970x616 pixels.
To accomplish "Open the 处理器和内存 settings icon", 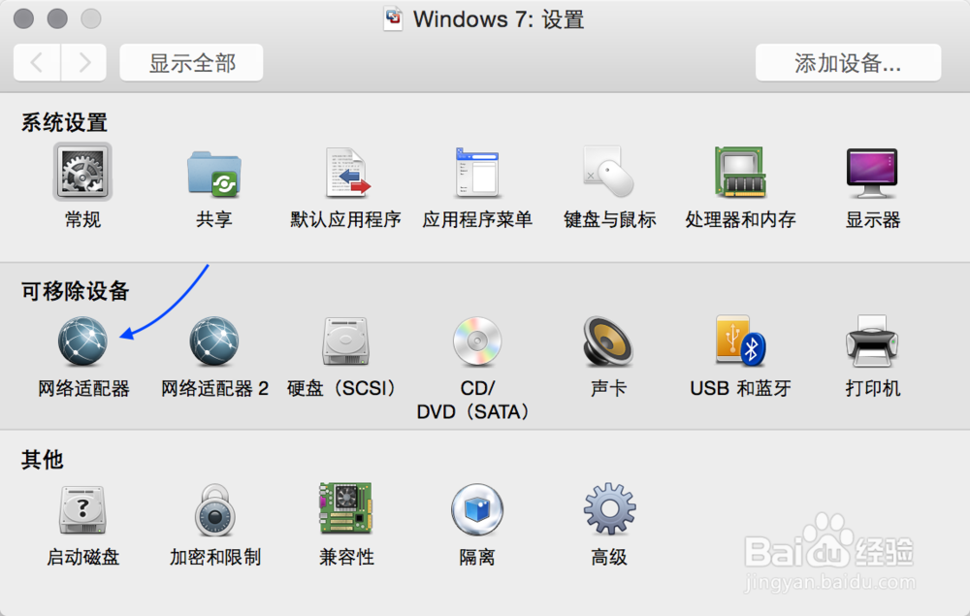I will (740, 172).
